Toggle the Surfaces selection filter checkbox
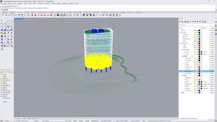 (1, 78)
